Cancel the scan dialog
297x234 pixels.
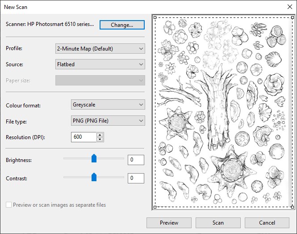(x=267, y=222)
